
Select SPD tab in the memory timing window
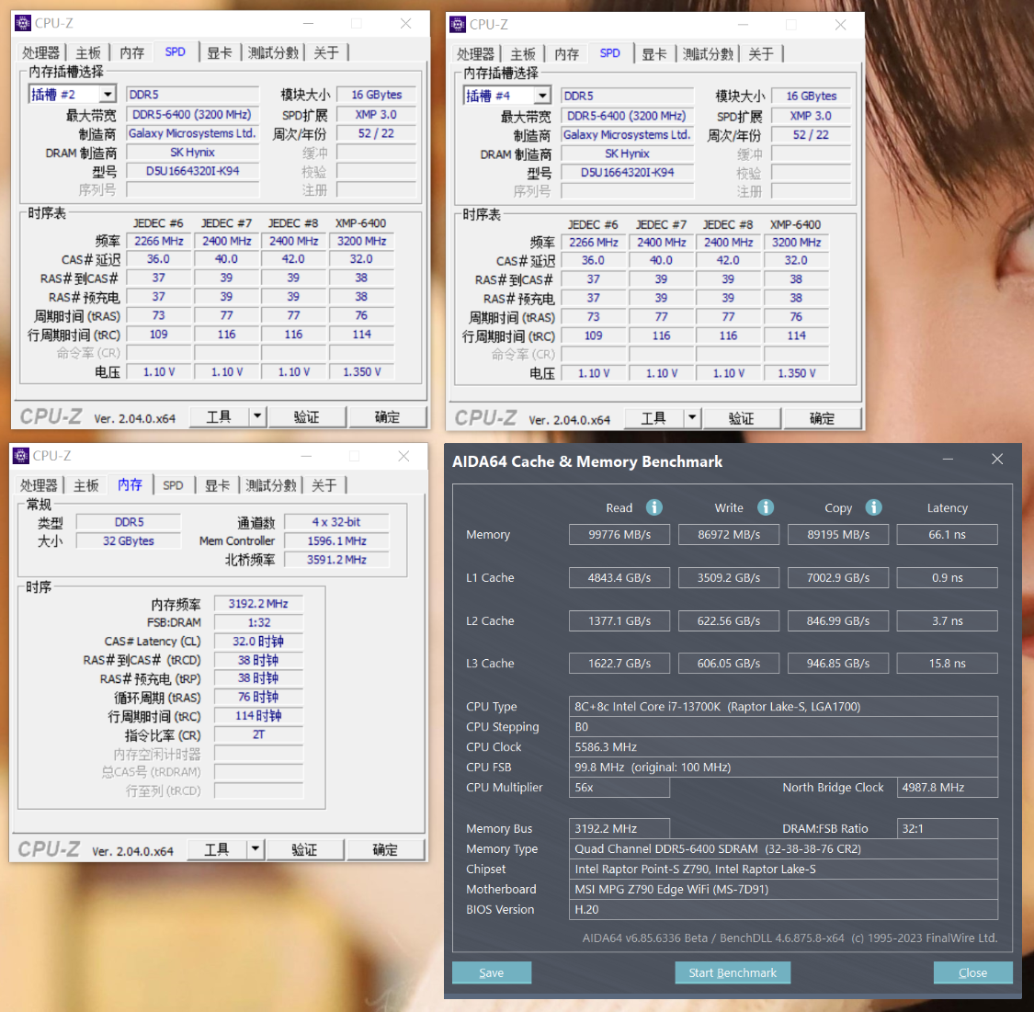coord(173,485)
